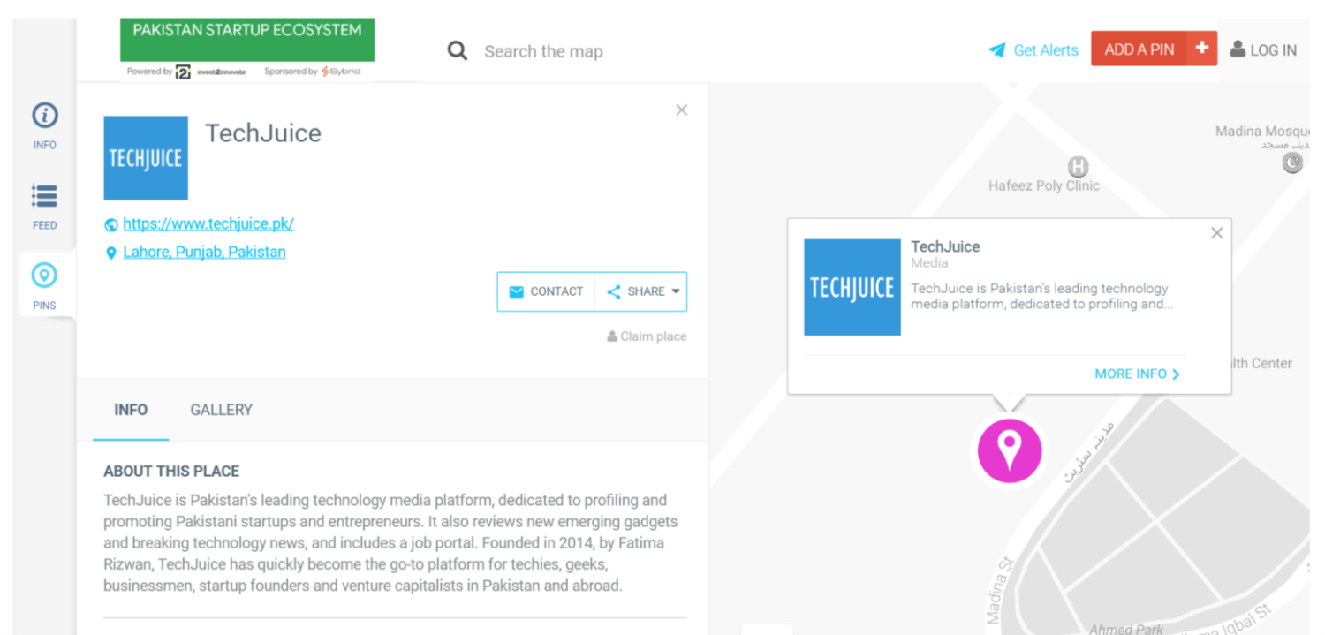Open the techjuice.pk website link
The height and width of the screenshot is (635, 1325).
(x=208, y=223)
